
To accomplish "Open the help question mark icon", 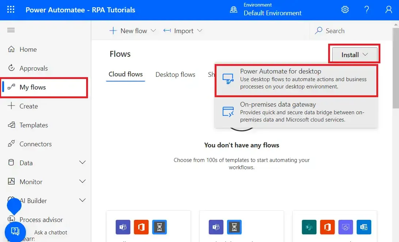I will tap(367, 9).
